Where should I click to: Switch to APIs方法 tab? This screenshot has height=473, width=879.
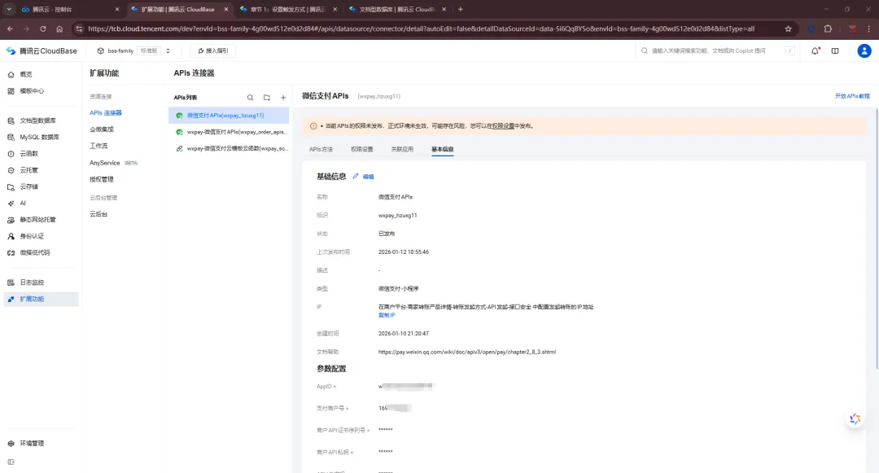[321, 150]
